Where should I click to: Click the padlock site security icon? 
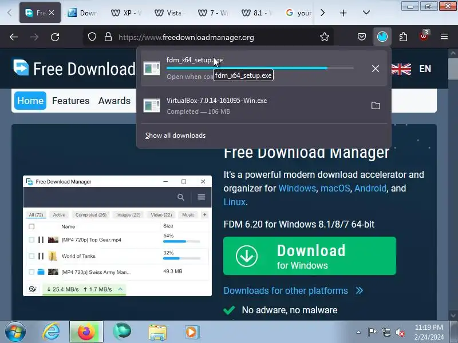point(108,37)
